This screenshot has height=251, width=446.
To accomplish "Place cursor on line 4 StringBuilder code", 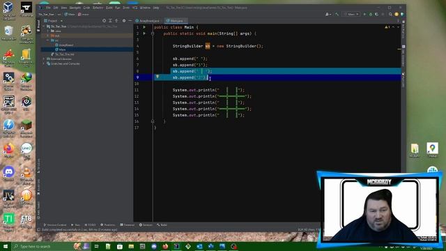I will tap(218, 46).
